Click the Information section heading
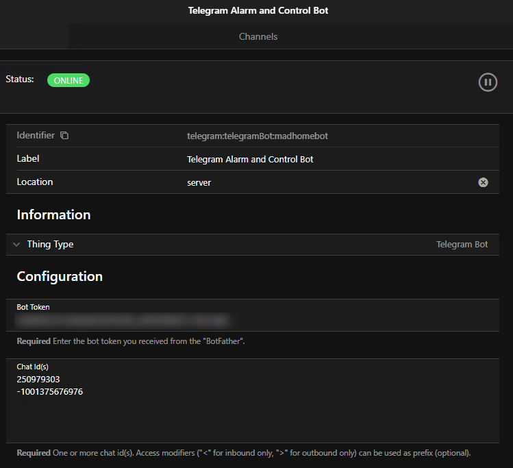The height and width of the screenshot is (468, 513). [x=53, y=214]
